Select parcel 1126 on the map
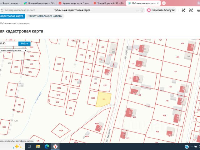Screen dimensions: 200x150 (87, 69)
